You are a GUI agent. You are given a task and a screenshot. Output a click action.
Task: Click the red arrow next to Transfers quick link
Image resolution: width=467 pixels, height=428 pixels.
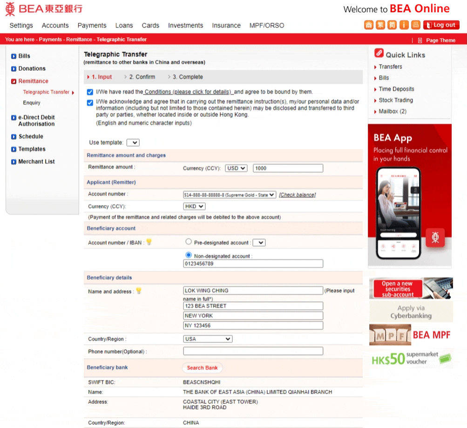375,68
